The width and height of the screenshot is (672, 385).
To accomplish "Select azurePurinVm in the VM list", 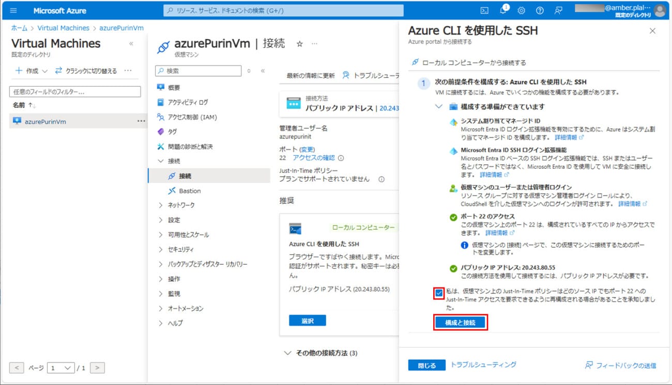I will click(45, 122).
